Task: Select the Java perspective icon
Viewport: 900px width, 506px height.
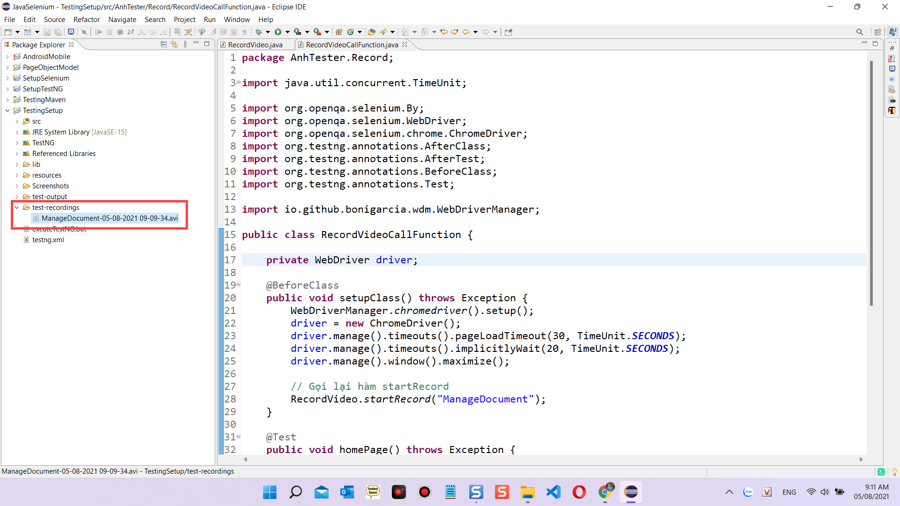Action: click(x=892, y=32)
